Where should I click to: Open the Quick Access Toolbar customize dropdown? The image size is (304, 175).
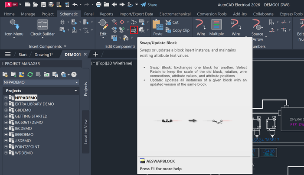(x=137, y=4)
